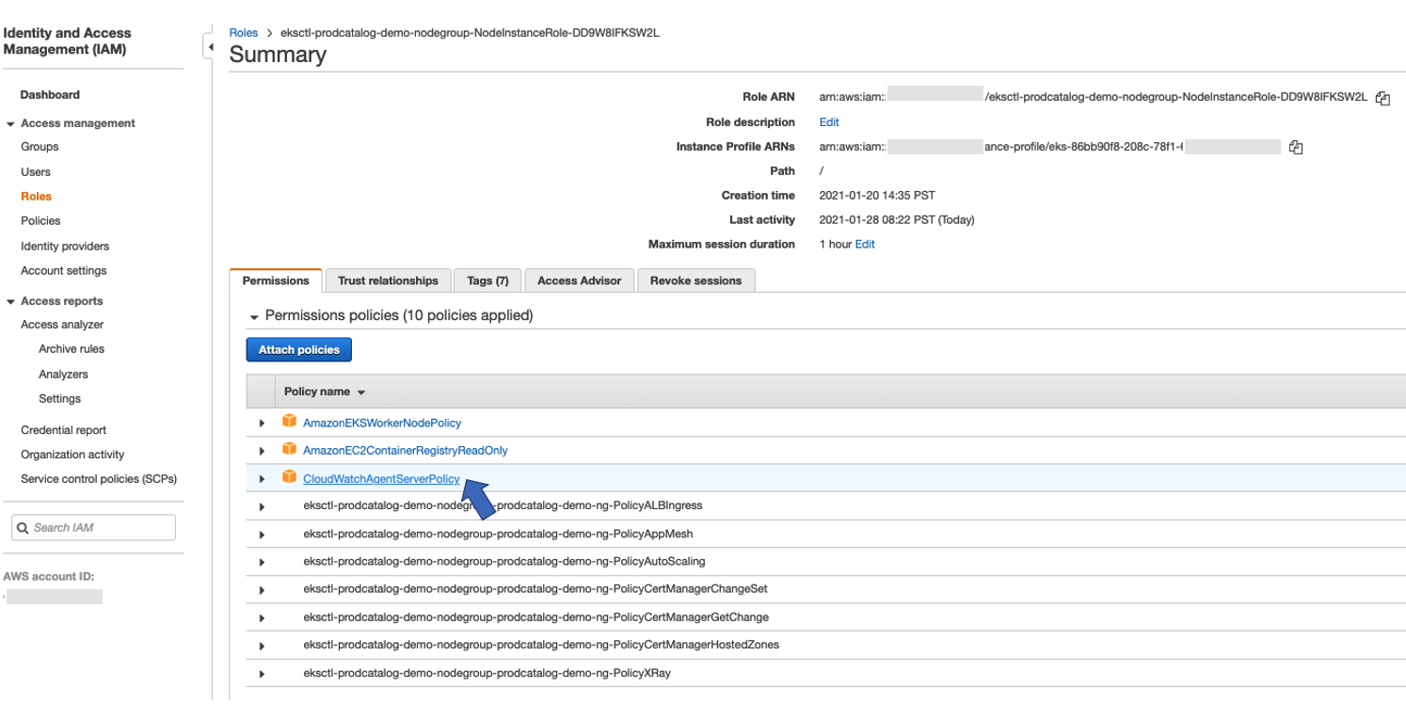Collapse the Access reports sidebar group

click(10, 302)
